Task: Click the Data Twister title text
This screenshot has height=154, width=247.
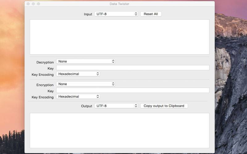Action: click(119, 4)
